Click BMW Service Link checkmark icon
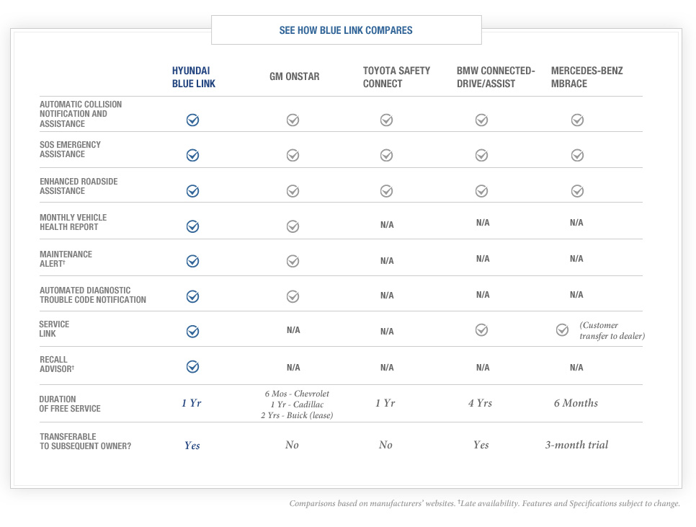The height and width of the screenshot is (527, 696). click(x=481, y=330)
